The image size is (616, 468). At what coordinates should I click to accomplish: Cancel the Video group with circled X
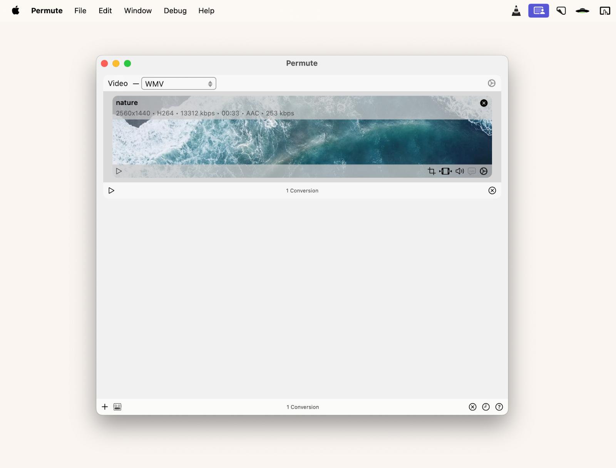point(492,191)
